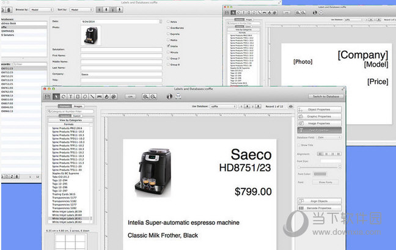Open the Text Properties panel
The image size is (396, 250).
[319, 130]
